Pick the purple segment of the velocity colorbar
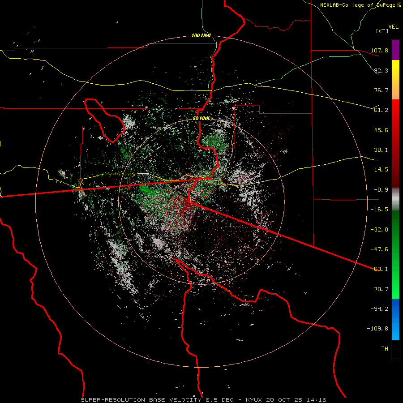Image resolution: width=403 pixels, height=403 pixels. click(395, 50)
